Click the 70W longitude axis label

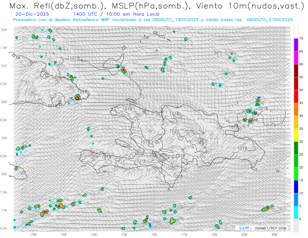(x=214, y=234)
